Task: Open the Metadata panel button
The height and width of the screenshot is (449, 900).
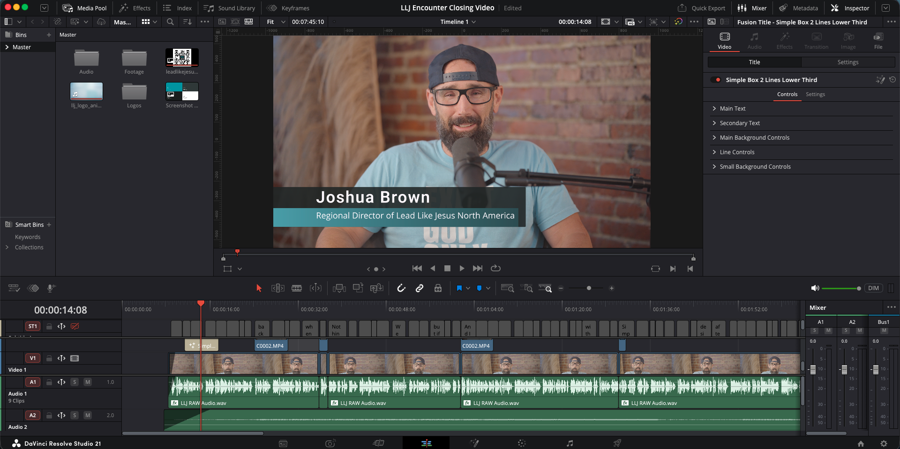Action: click(799, 8)
